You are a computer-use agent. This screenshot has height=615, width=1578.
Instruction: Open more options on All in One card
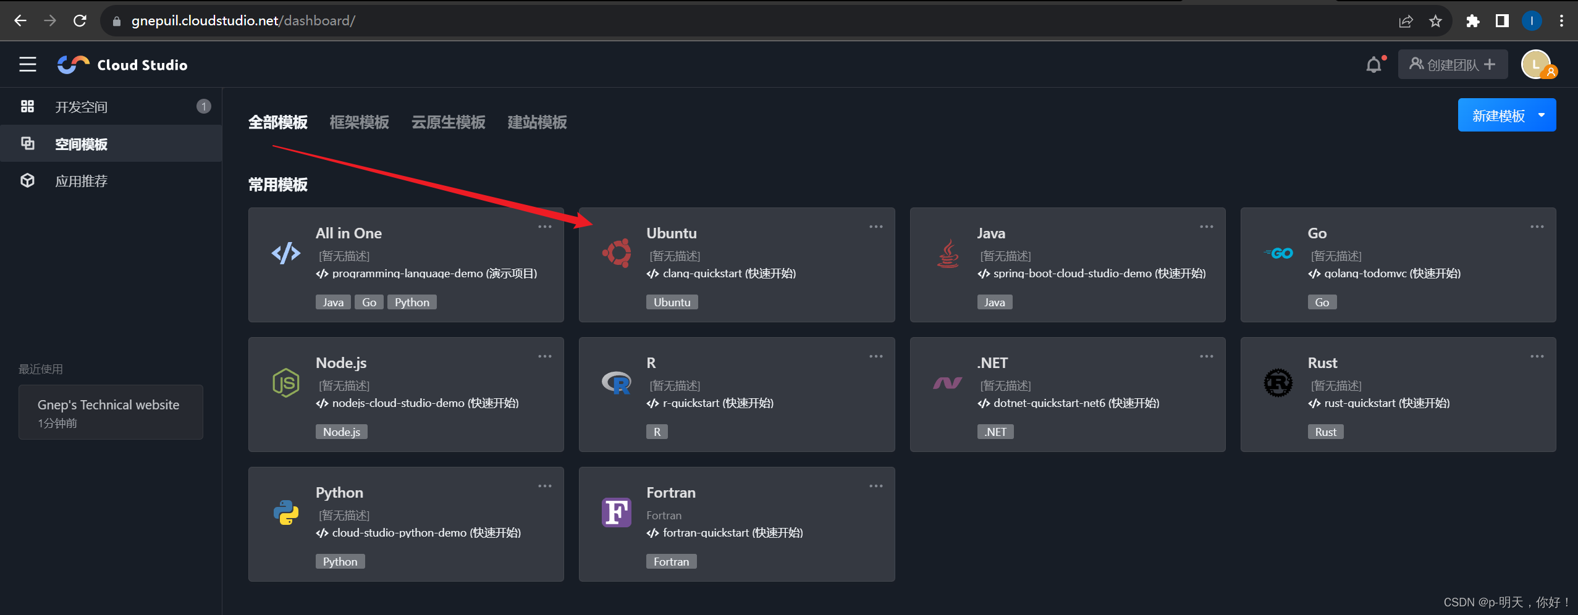tap(545, 227)
